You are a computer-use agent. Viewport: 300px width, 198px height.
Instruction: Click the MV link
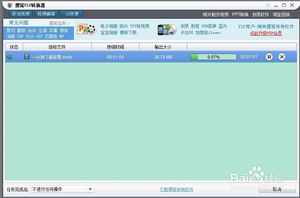(61, 36)
